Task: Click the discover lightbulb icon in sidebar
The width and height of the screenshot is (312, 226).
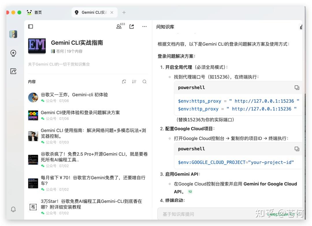Action: pyautogui.click(x=13, y=53)
